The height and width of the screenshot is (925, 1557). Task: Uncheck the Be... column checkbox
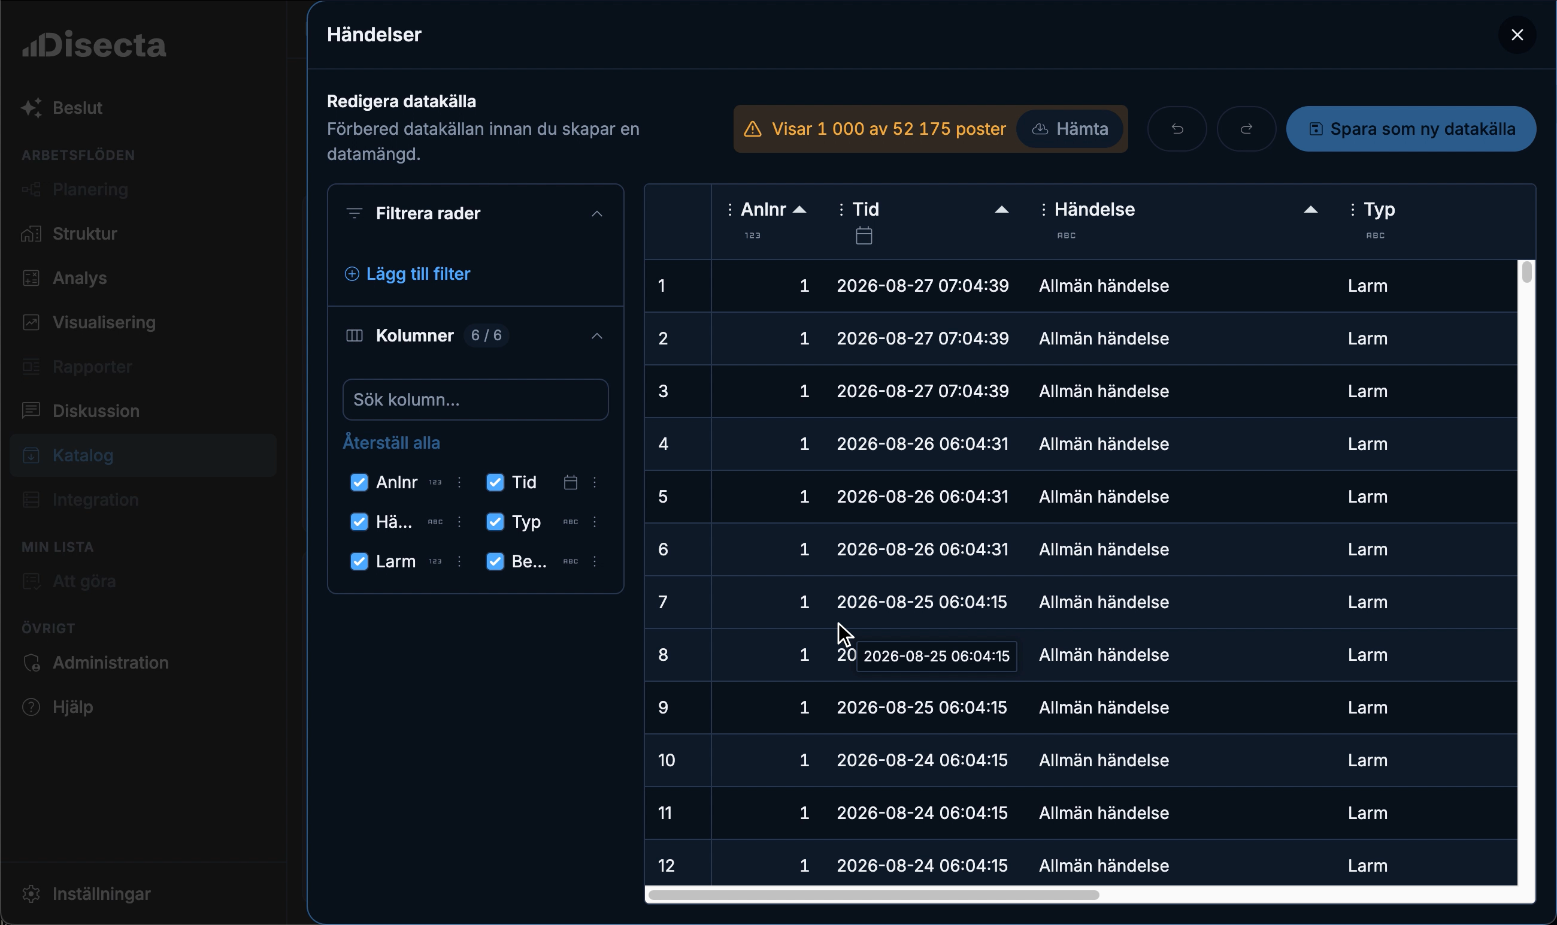pos(495,561)
